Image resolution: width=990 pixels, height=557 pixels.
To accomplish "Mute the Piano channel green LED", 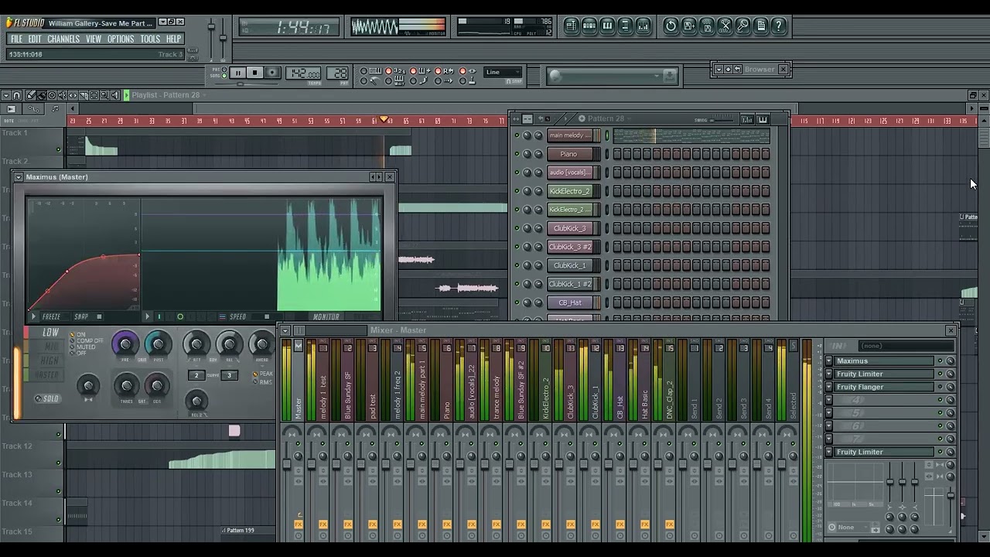I will tap(517, 154).
